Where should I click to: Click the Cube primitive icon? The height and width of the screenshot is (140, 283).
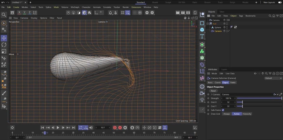point(202,29)
